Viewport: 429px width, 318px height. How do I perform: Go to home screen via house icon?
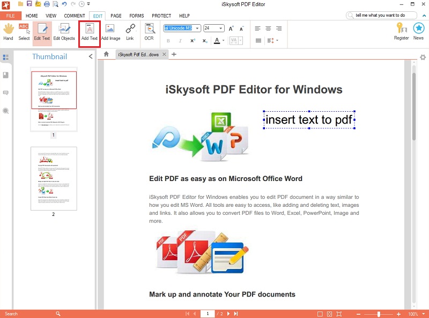[106, 54]
